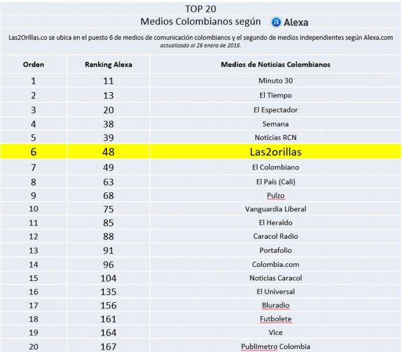Click the 'El Espectador' entry
The width and height of the screenshot is (403, 352).
(275, 110)
